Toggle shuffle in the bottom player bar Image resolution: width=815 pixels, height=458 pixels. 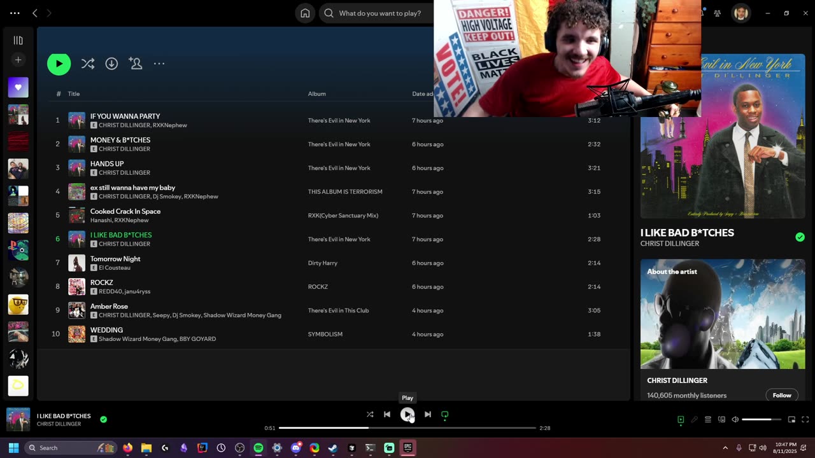[x=370, y=414]
